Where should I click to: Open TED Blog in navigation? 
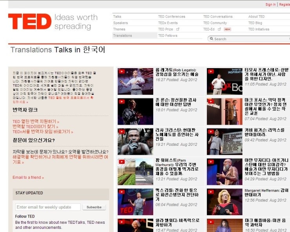pos(255,23)
